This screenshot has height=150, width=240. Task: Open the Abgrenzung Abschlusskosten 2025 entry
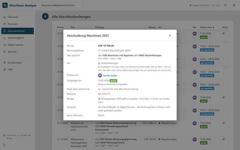[x=79, y=127]
